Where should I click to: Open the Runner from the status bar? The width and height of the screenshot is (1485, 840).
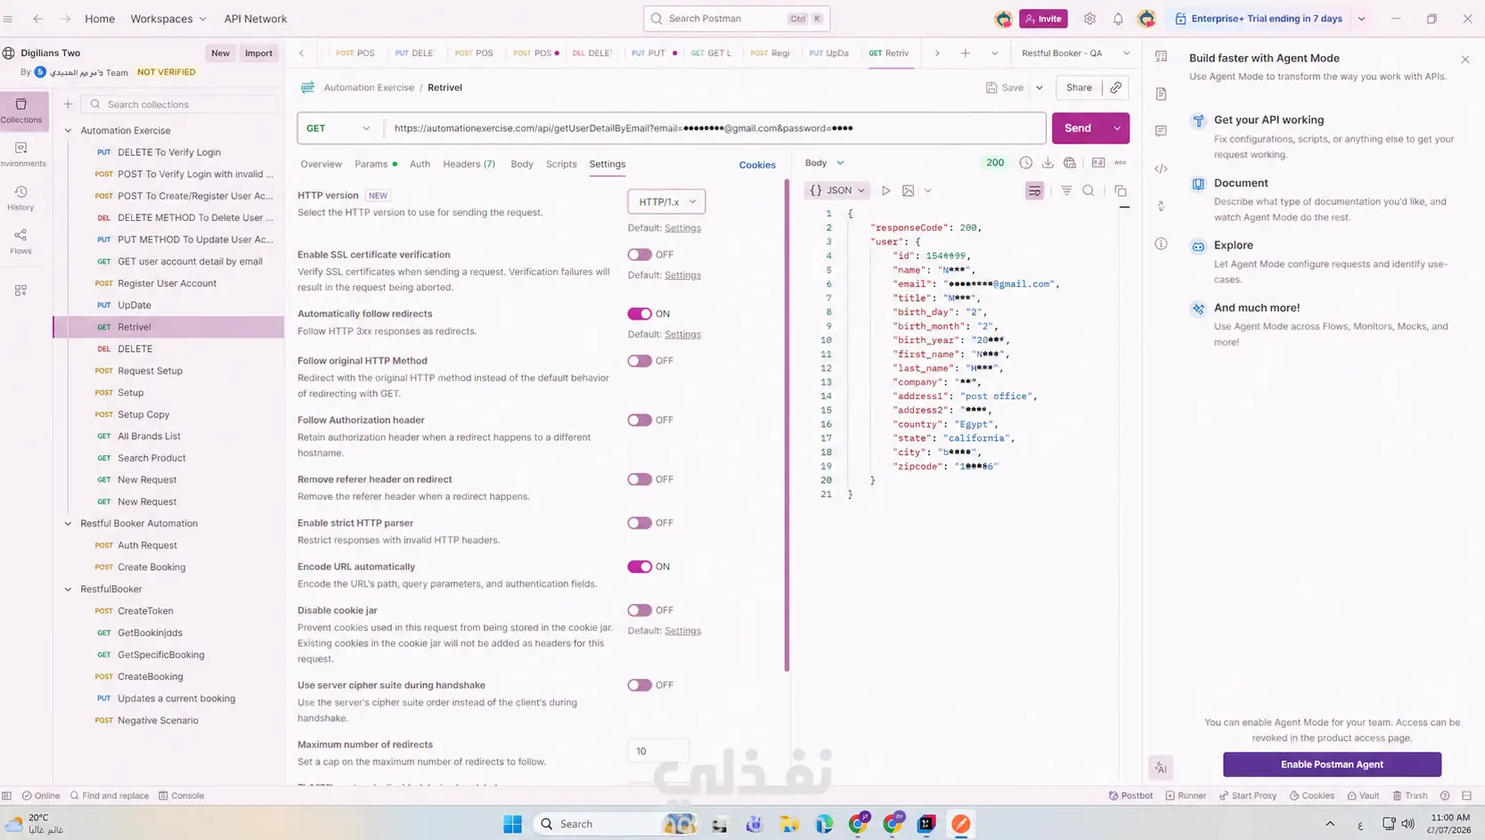coord(1186,795)
